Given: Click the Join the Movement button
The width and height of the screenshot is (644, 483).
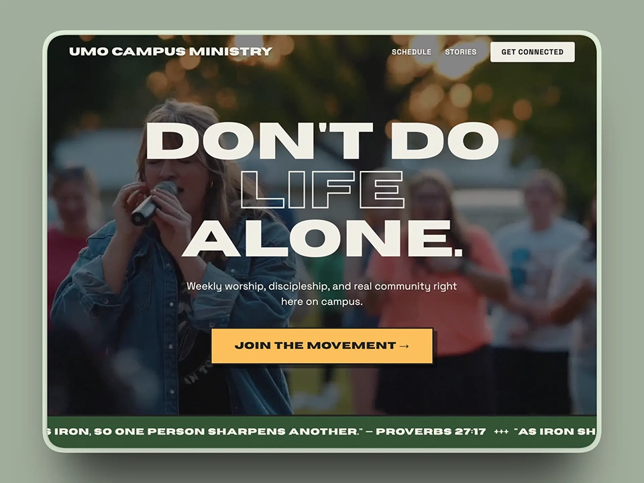Looking at the screenshot, I should (x=322, y=345).
